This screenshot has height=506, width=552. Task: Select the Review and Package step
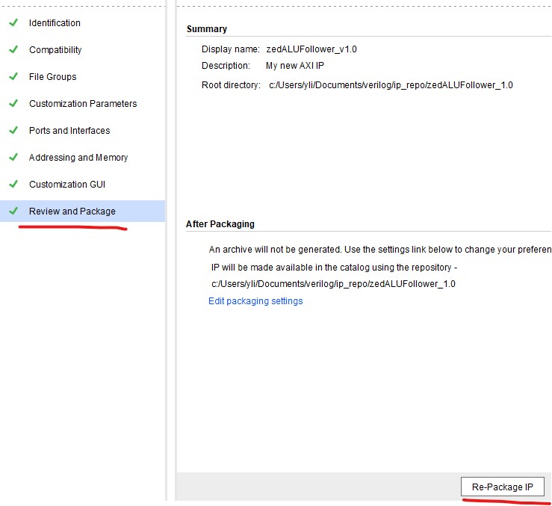click(72, 212)
